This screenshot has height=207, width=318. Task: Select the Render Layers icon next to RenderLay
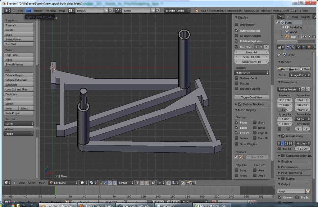coord(287,27)
